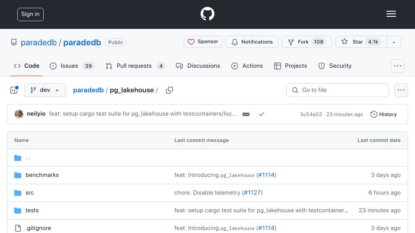Click the Sponsor heart button
Viewport: 415px width, 233px height.
[x=203, y=42]
